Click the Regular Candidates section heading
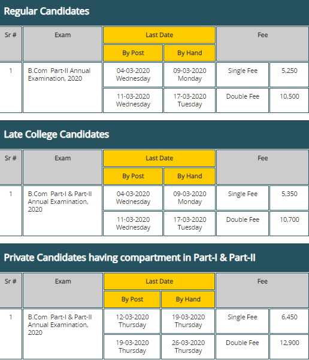309x360 pixels. [x=47, y=11]
